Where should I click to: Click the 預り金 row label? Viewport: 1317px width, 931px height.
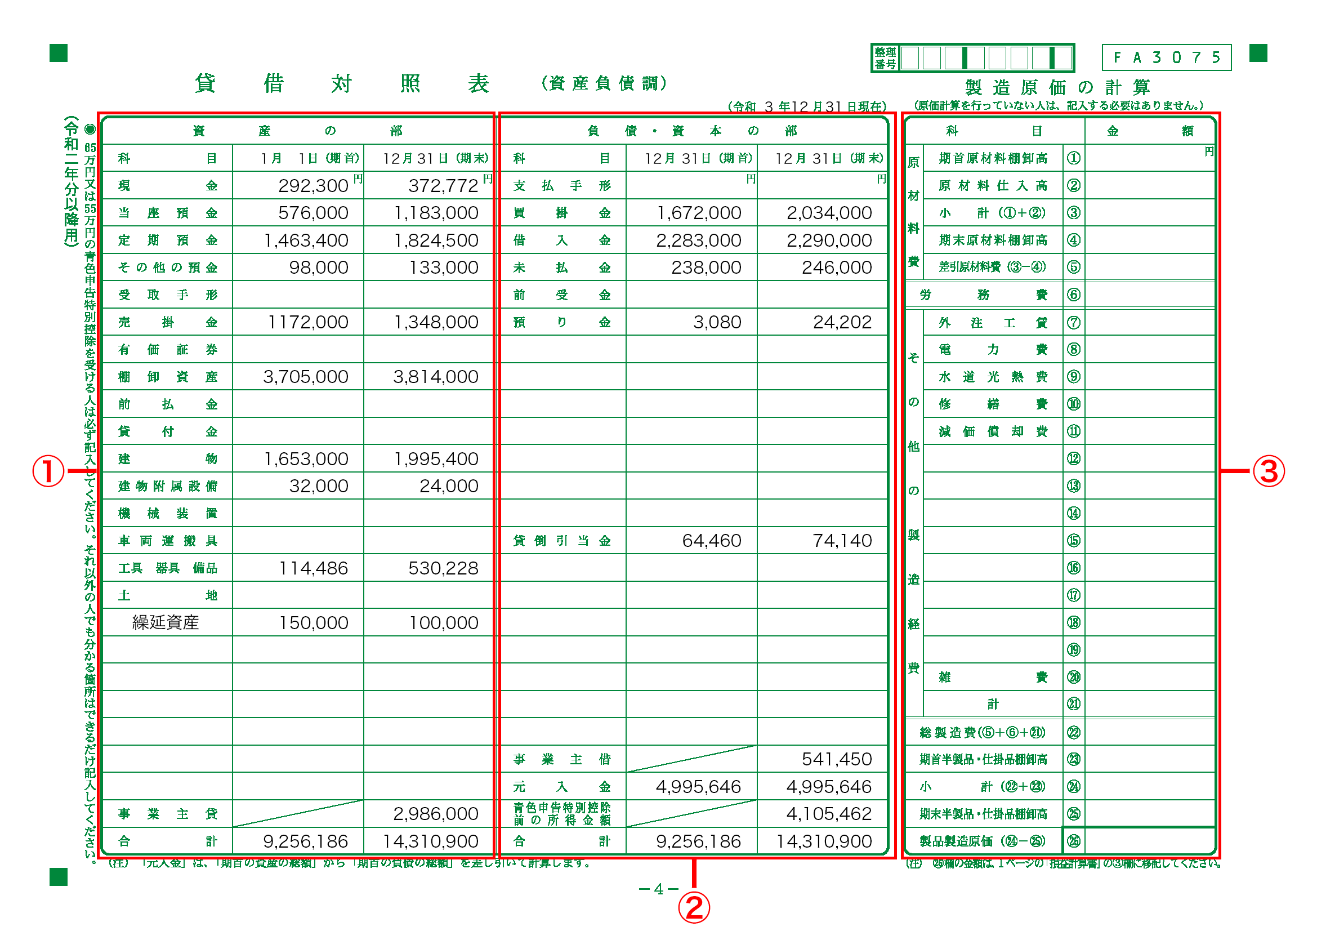pos(562,322)
